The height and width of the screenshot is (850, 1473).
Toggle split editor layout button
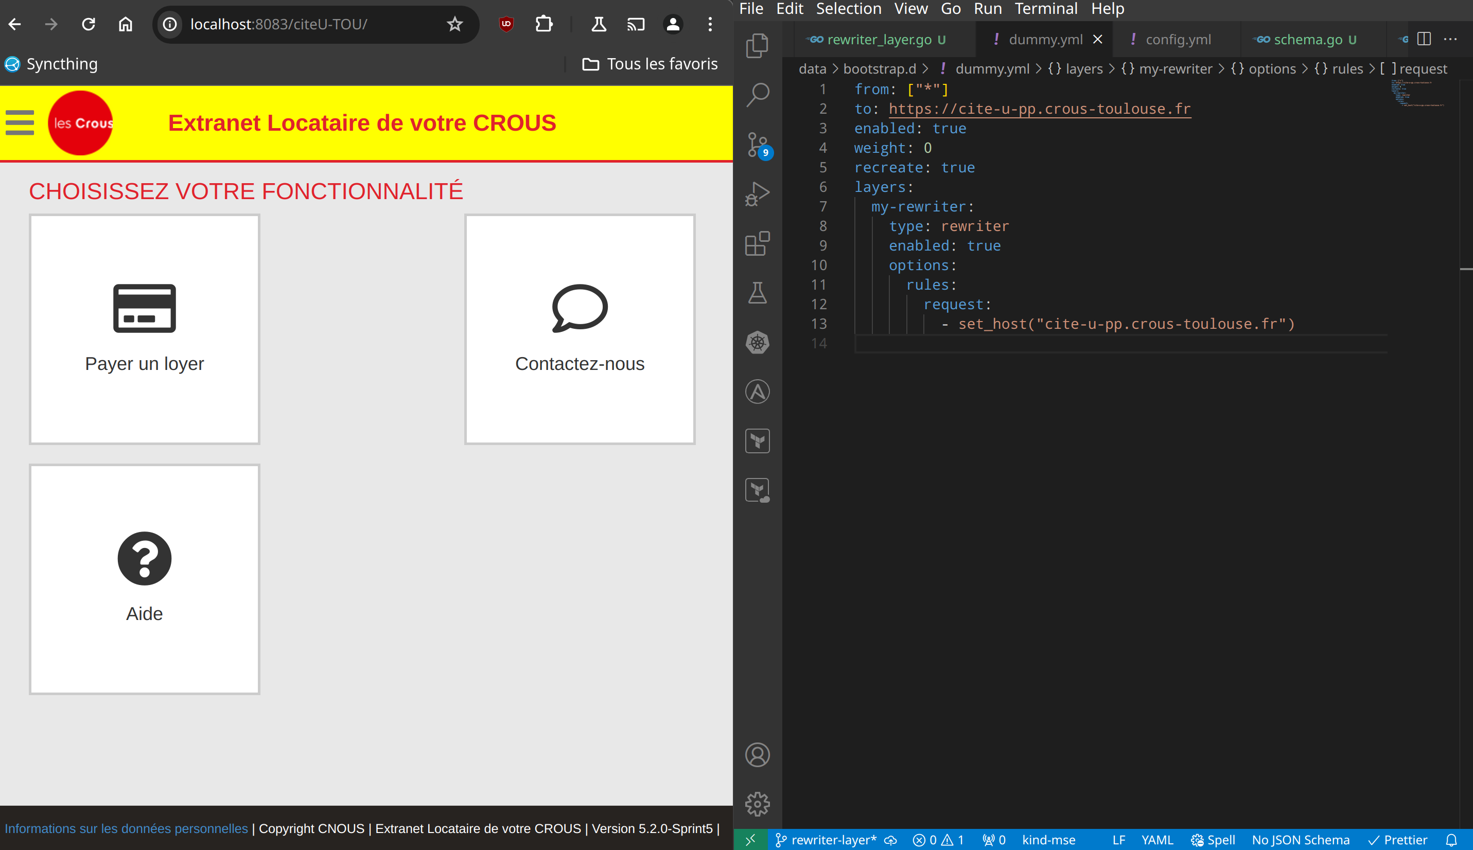click(1424, 39)
